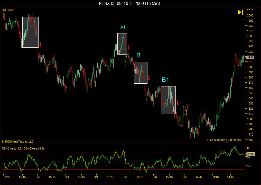Image resolution: width=261 pixels, height=185 pixels.
Task: Click the 1918 current price marker
Action: [250, 57]
